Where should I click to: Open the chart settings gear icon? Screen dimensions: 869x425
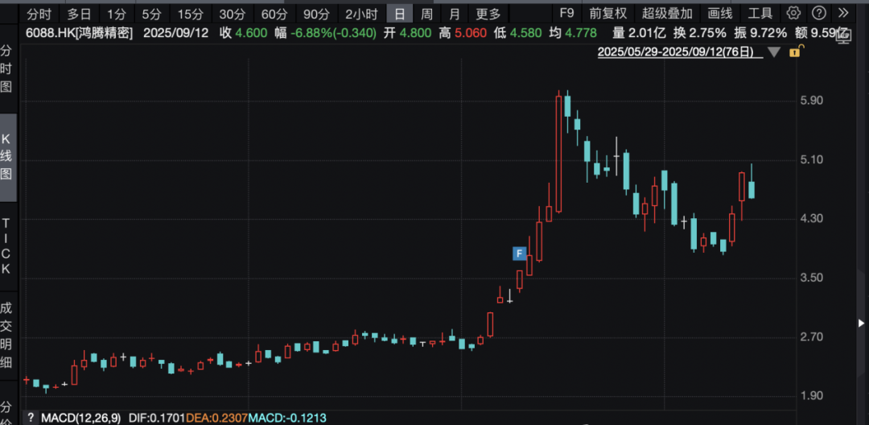[x=794, y=14]
